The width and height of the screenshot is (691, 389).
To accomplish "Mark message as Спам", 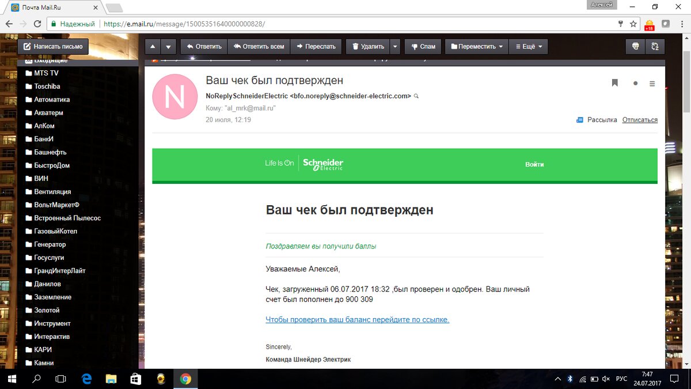I will [423, 46].
